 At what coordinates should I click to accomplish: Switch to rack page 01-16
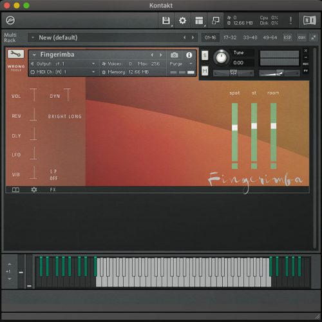coord(210,37)
